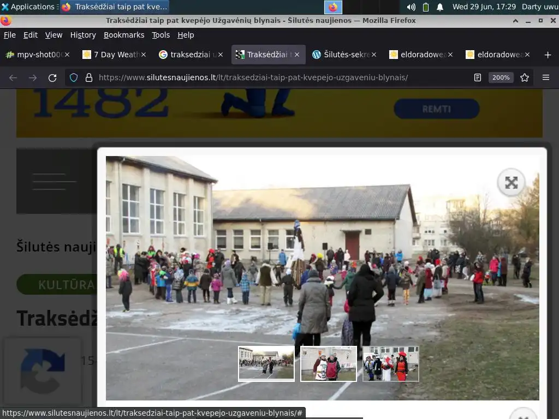This screenshot has height=419, width=559.
Task: Click the REMTI button in the banner
Action: point(436,109)
